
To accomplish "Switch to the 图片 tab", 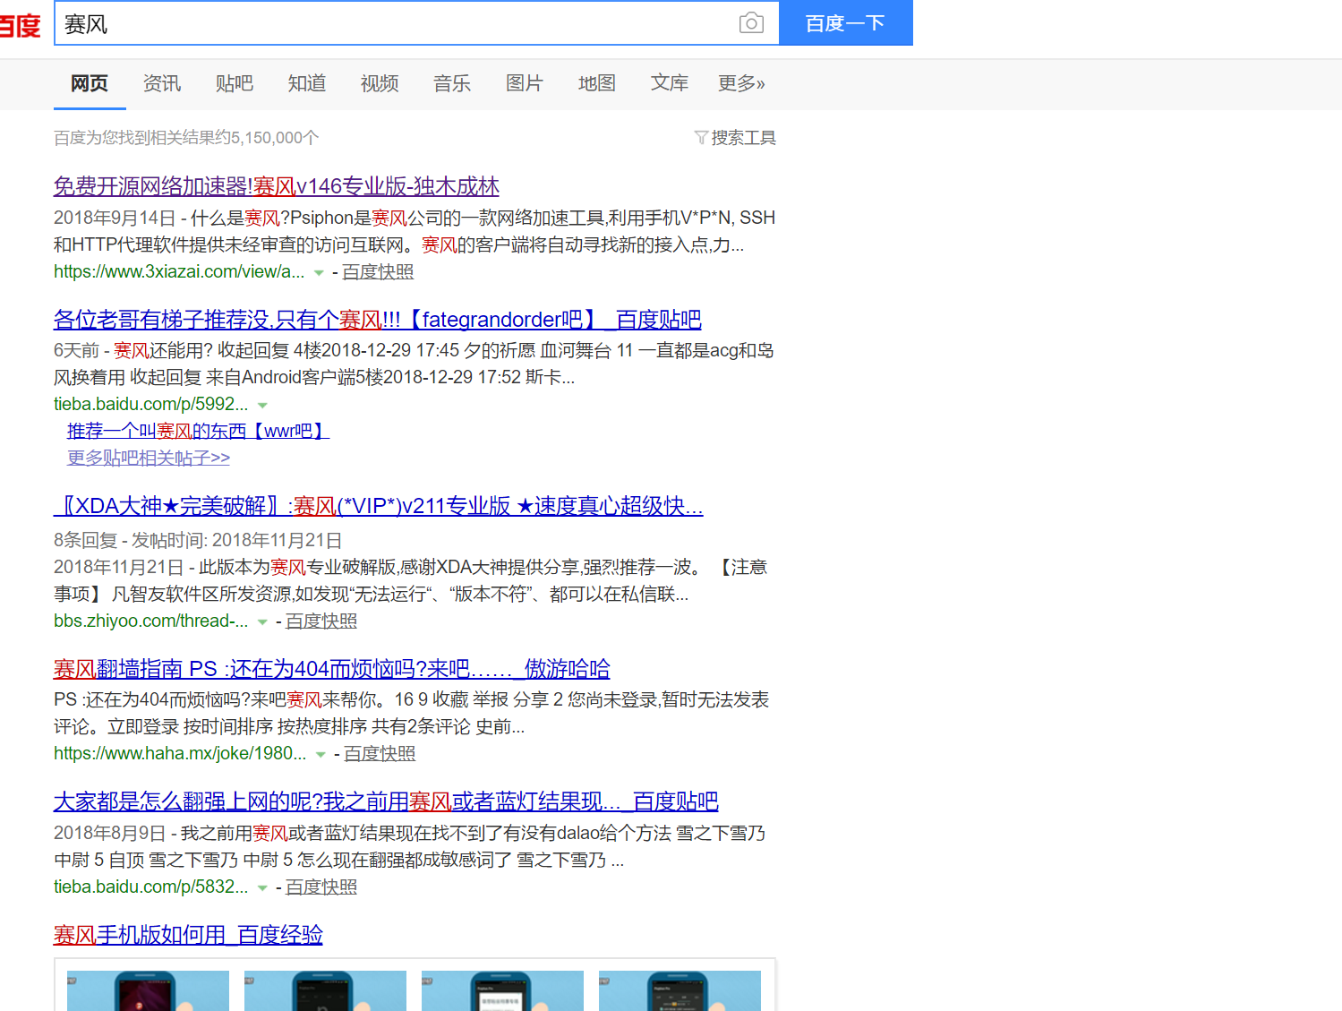I will [x=525, y=83].
